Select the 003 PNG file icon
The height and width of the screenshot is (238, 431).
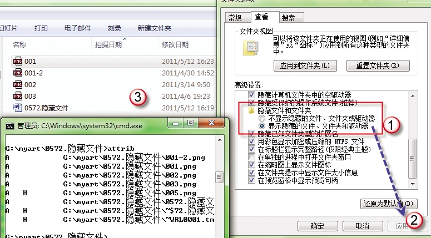tap(18, 96)
